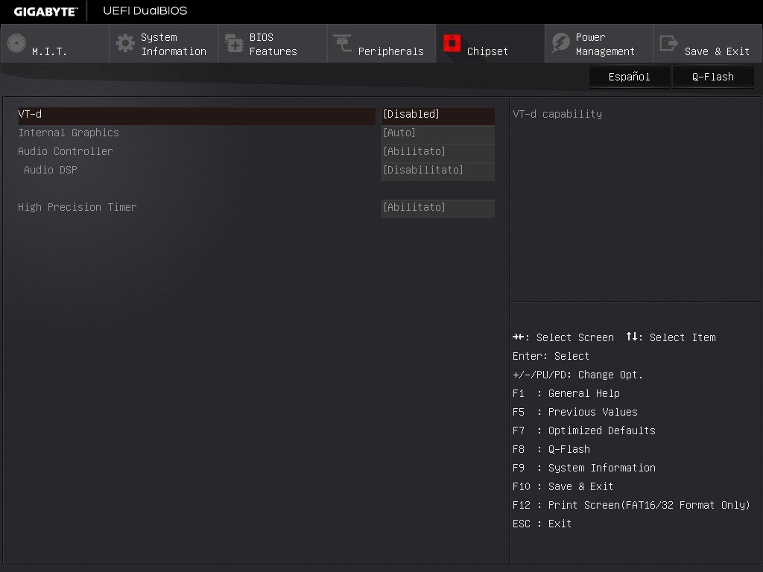
Task: Switch to the Power Management tab
Action: [x=598, y=43]
